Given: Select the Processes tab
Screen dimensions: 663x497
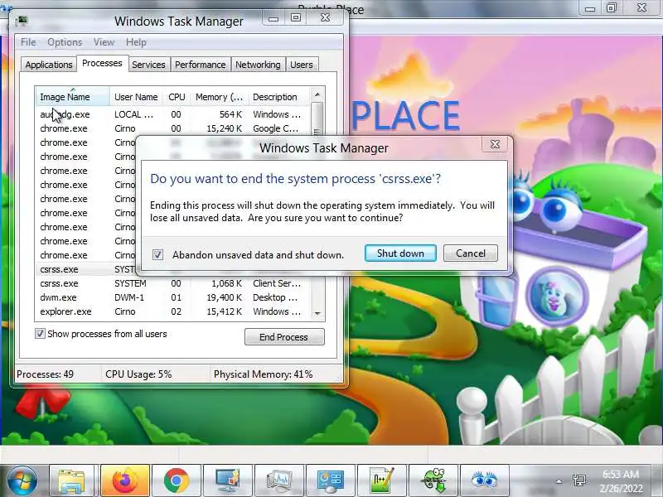Looking at the screenshot, I should [x=102, y=63].
